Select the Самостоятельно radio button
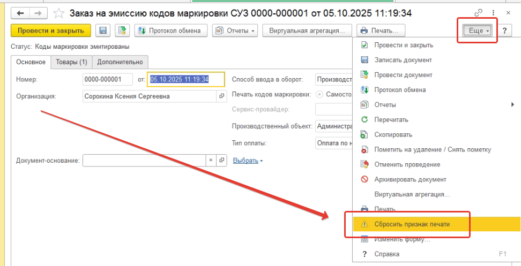 pos(321,95)
